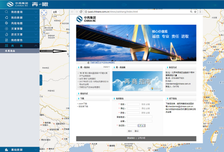Reload page with the browser refresh icon
Screen dimensions: 224x152
point(81,12)
